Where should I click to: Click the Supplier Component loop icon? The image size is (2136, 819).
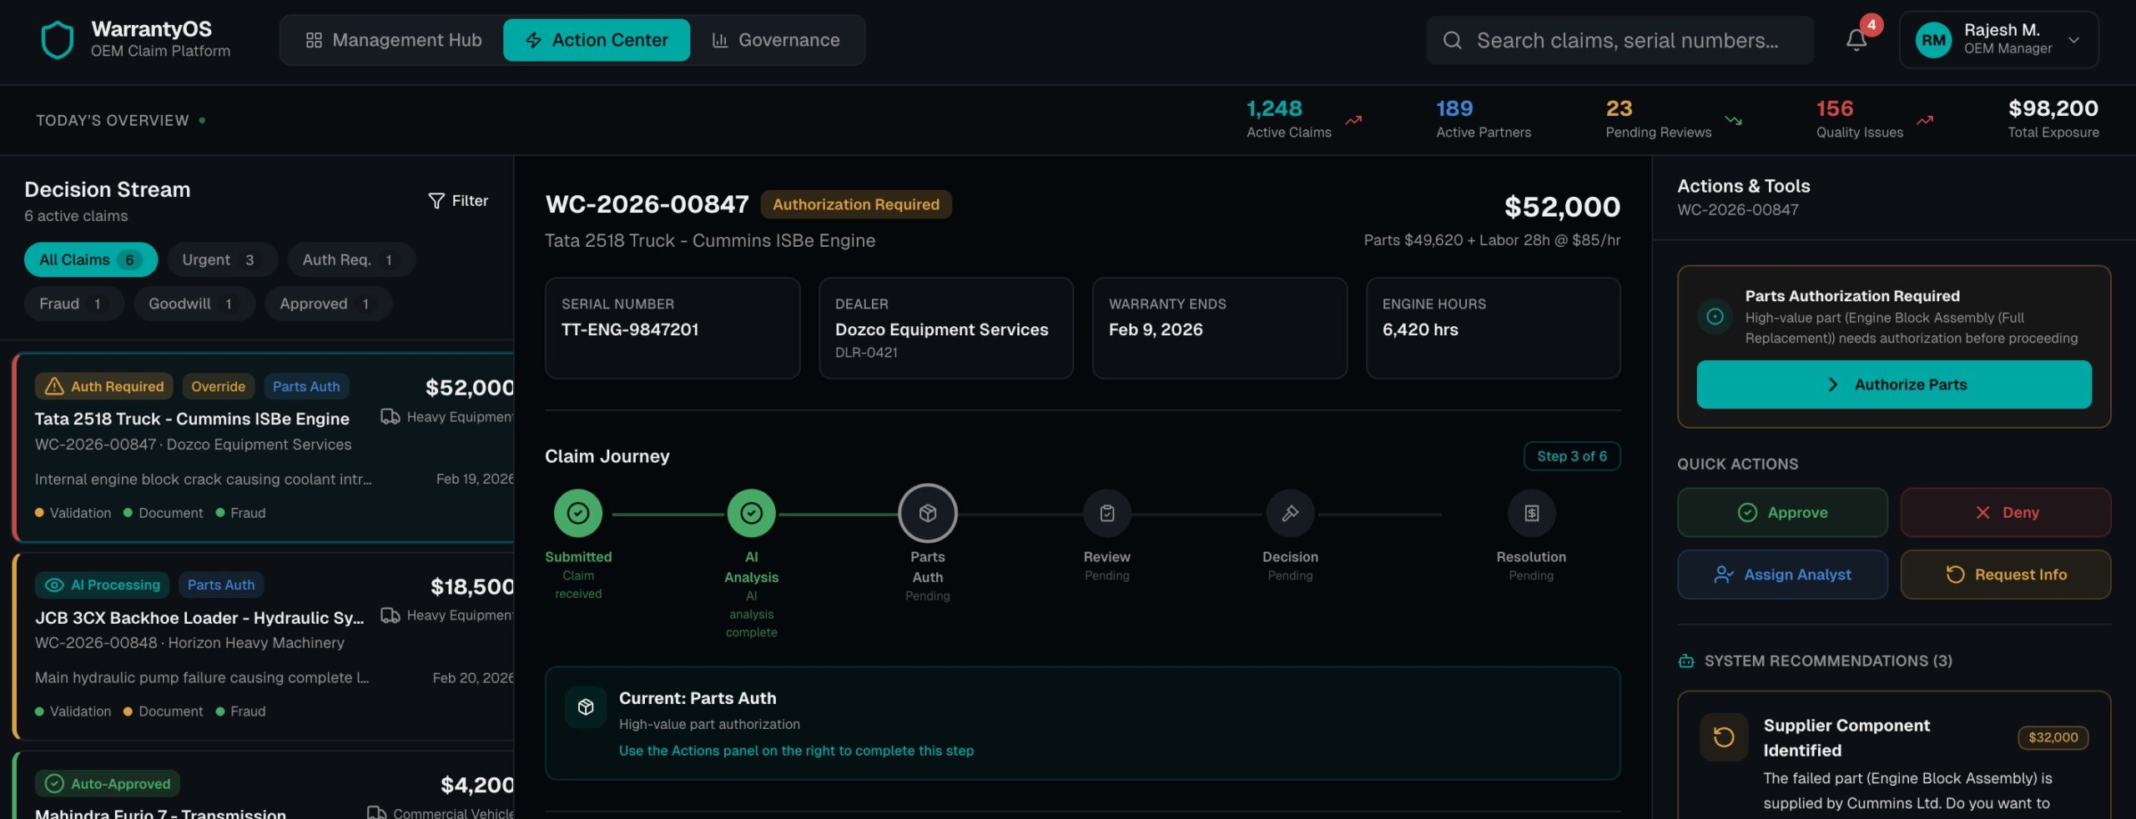1723,736
